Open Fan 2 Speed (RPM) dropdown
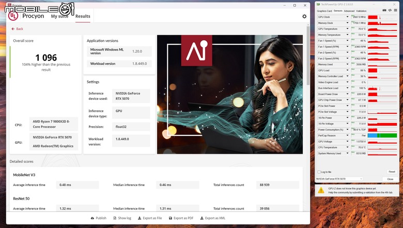 [347, 58]
